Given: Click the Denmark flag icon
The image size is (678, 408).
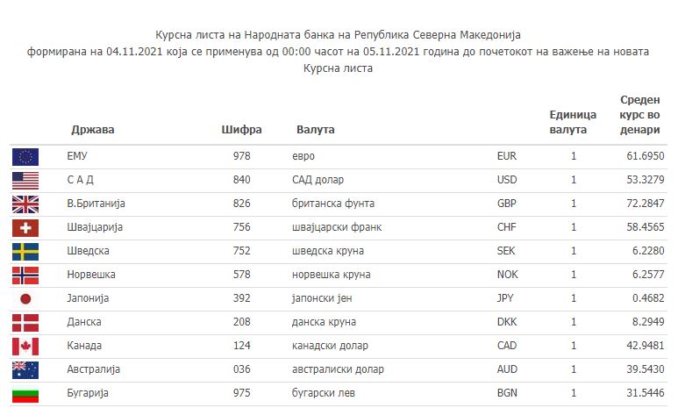Looking at the screenshot, I should (x=25, y=323).
